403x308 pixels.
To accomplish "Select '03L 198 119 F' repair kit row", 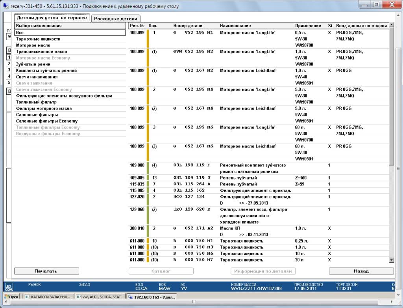I will pos(259,168).
